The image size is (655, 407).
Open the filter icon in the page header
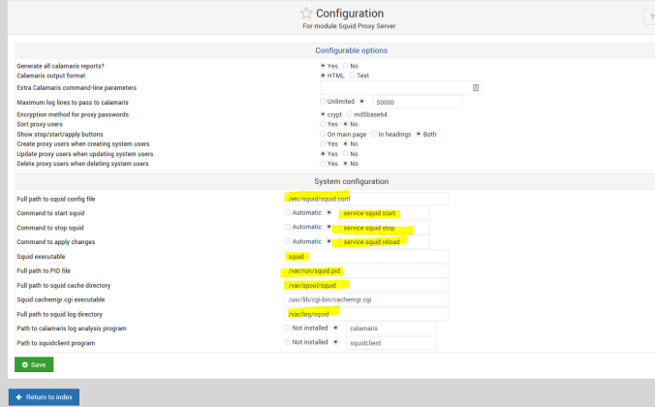(x=651, y=17)
